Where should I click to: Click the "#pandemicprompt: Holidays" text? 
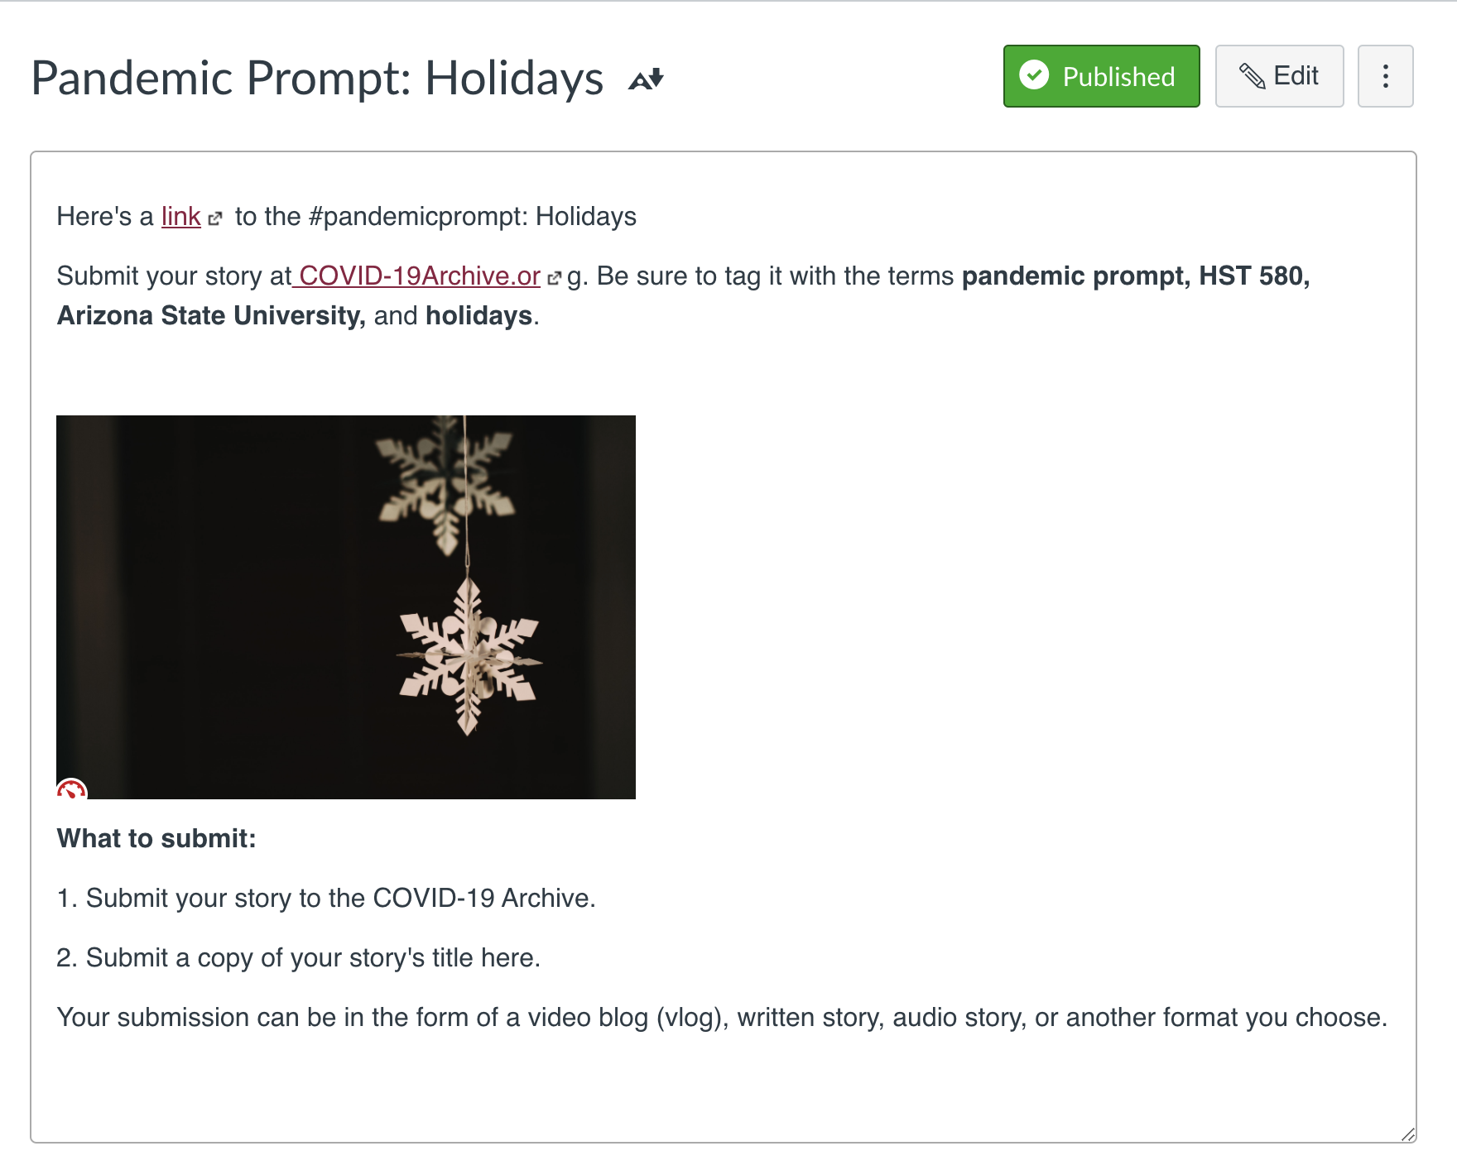point(472,217)
